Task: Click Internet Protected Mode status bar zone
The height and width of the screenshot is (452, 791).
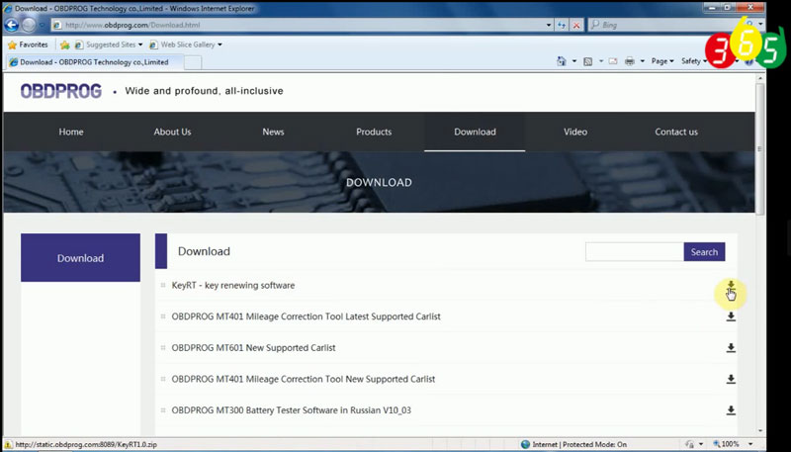Action: tap(574, 444)
